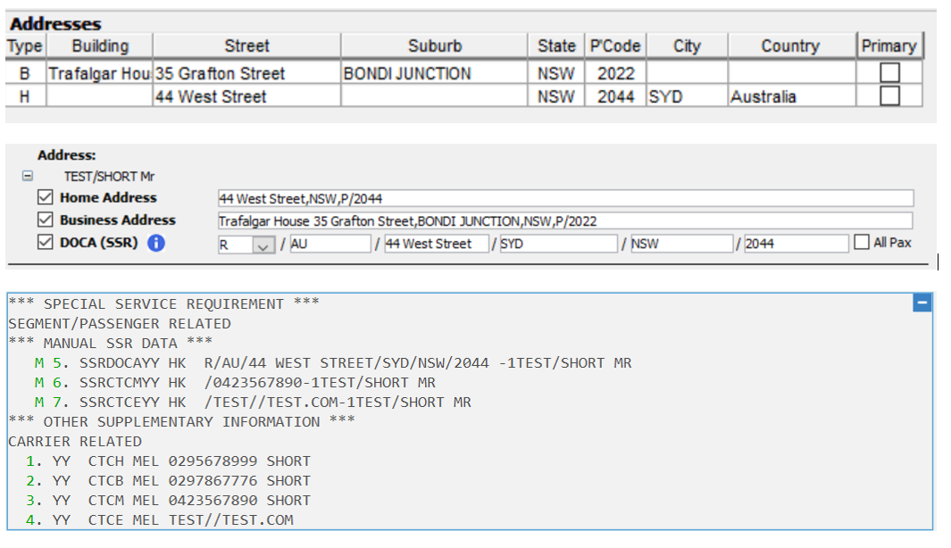951x548 pixels.
Task: Collapse the TEST/SHORT Mr tree node
Action: click(28, 176)
